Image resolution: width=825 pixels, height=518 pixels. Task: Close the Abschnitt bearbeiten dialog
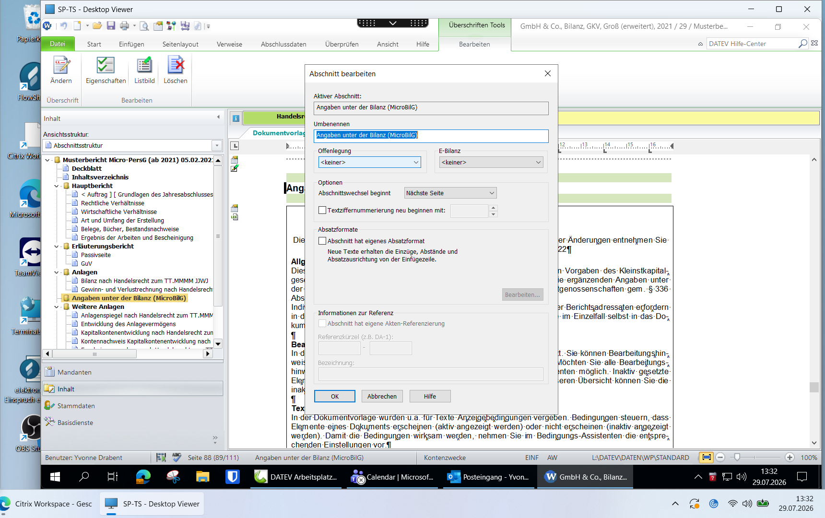pyautogui.click(x=548, y=73)
